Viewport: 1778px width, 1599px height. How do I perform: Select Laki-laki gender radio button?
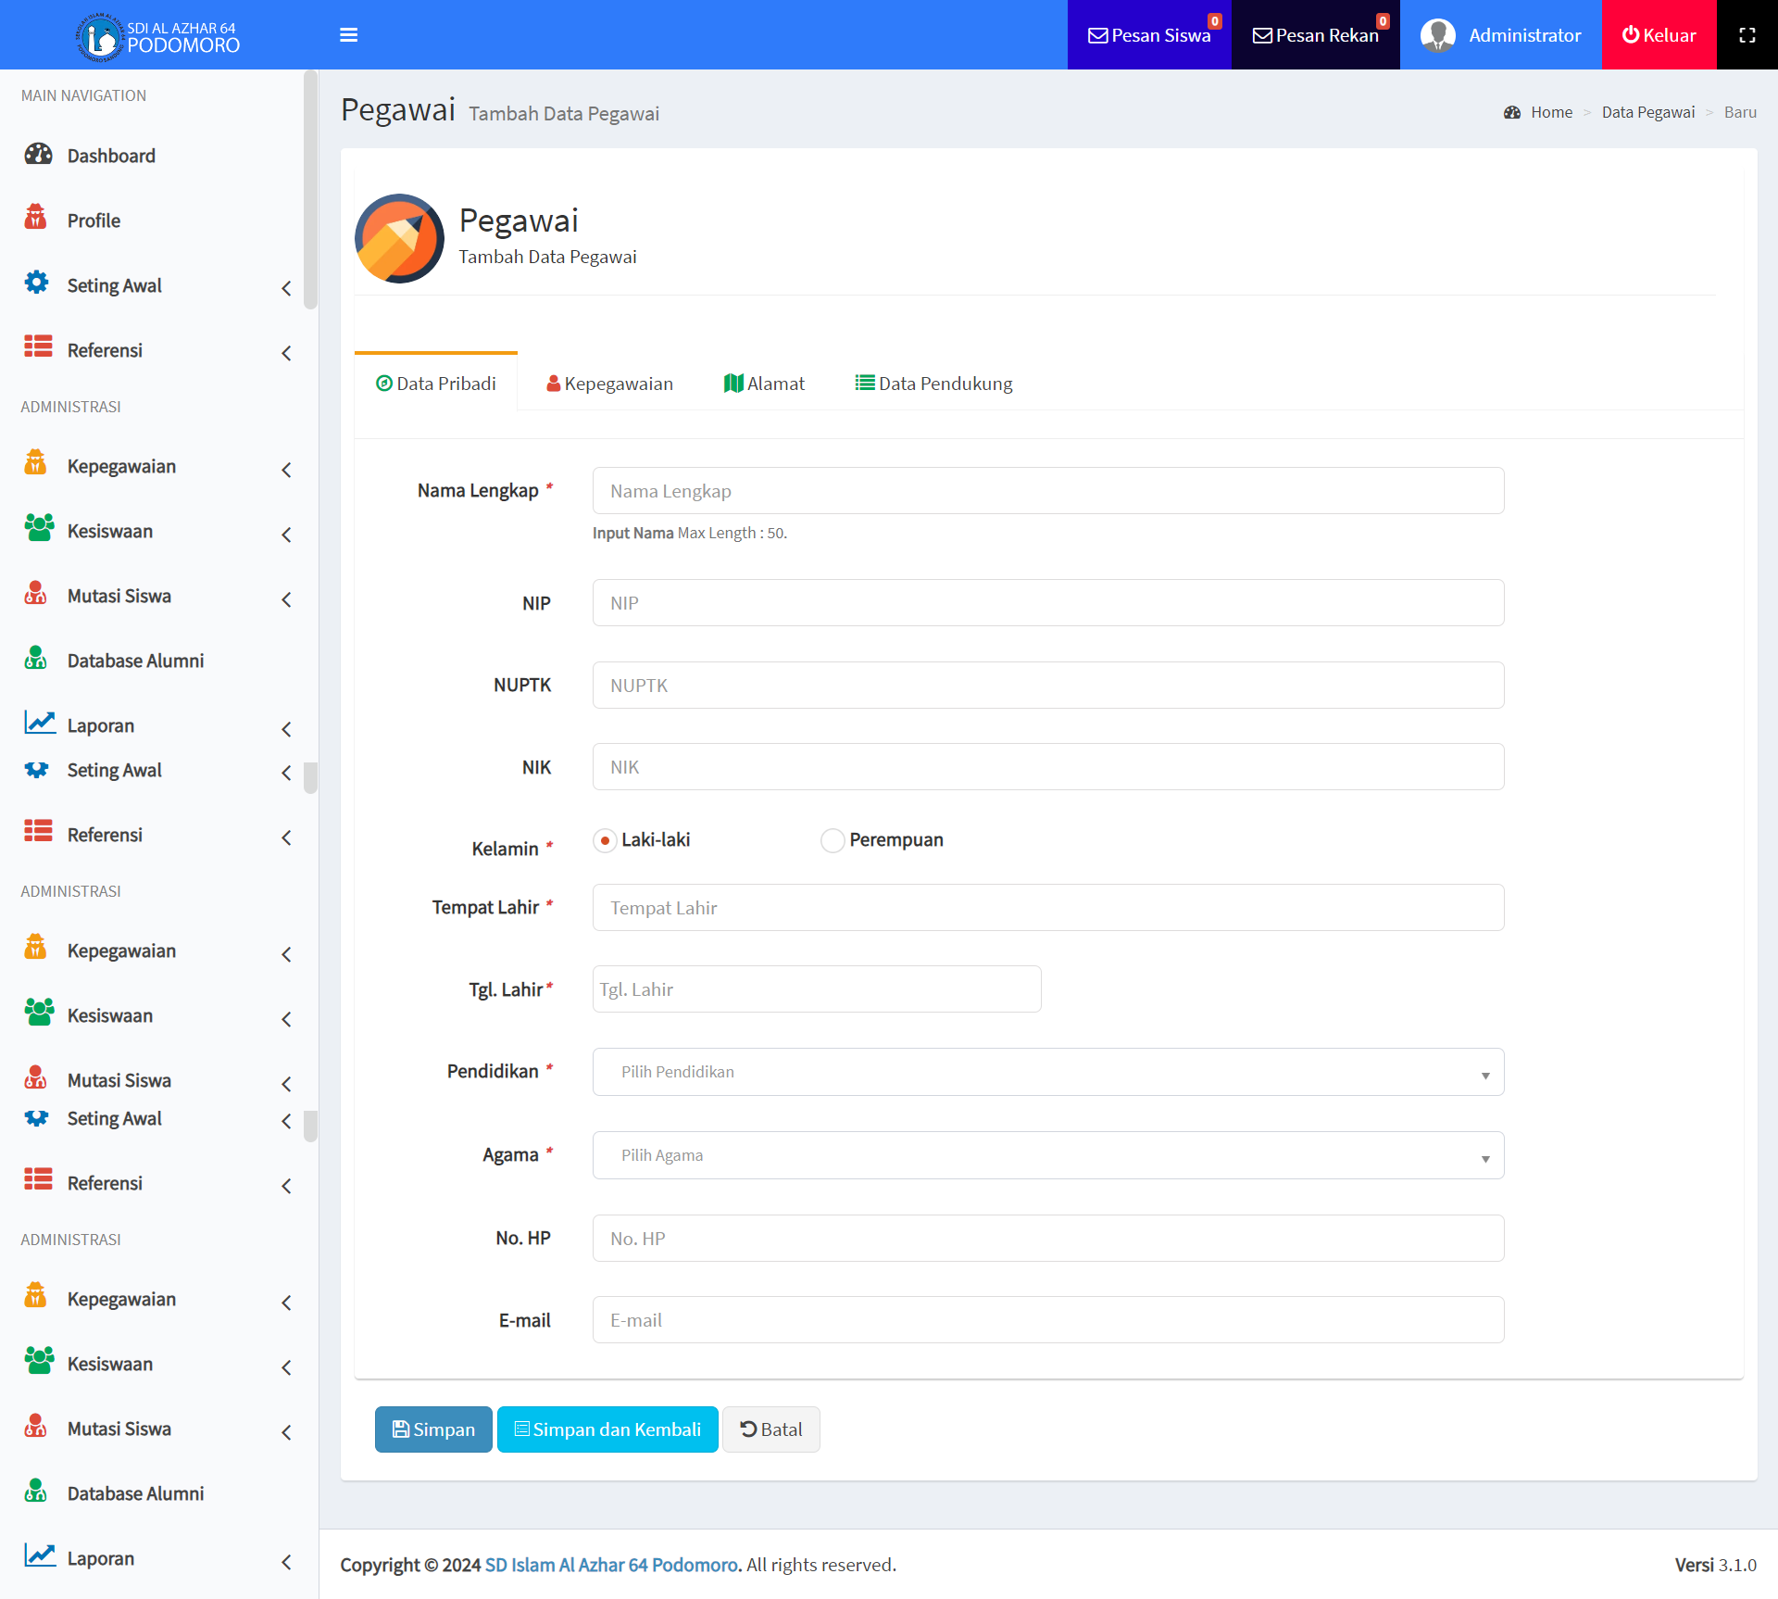coord(605,840)
